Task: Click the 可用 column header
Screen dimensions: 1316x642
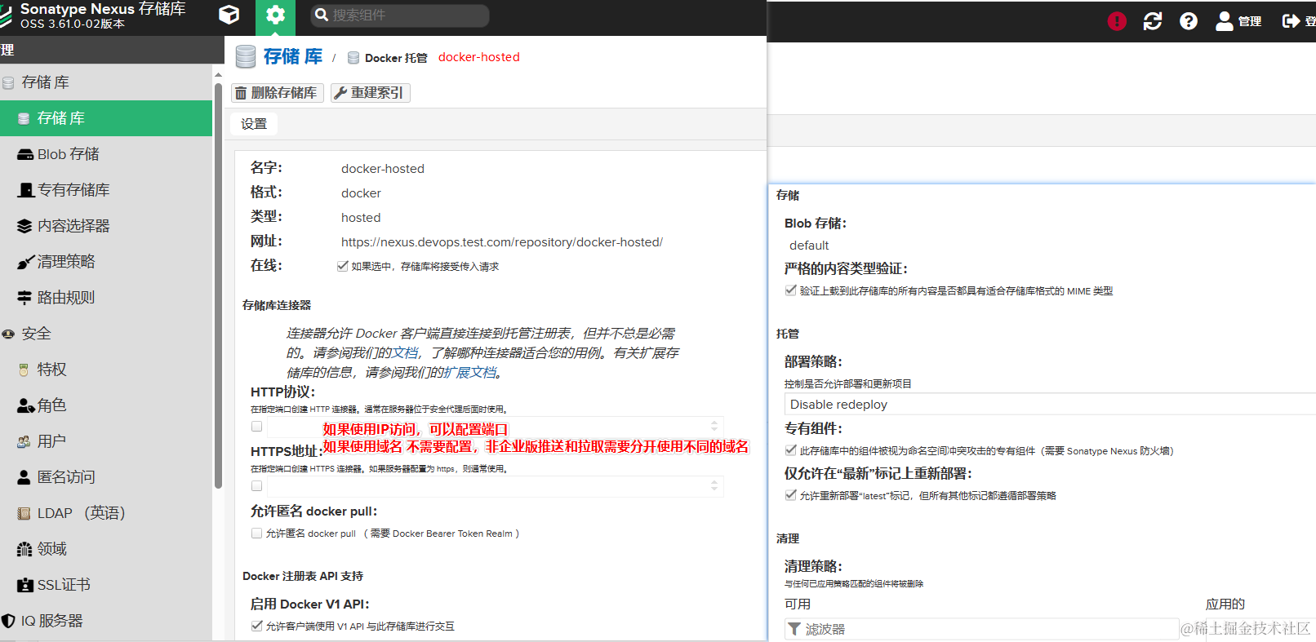Action: 798,604
